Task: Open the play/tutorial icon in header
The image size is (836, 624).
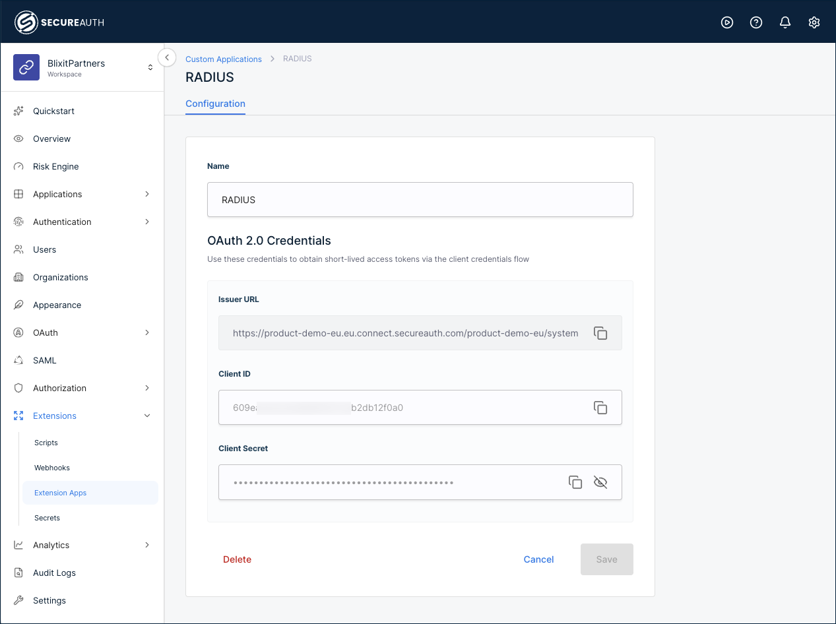Action: [727, 22]
